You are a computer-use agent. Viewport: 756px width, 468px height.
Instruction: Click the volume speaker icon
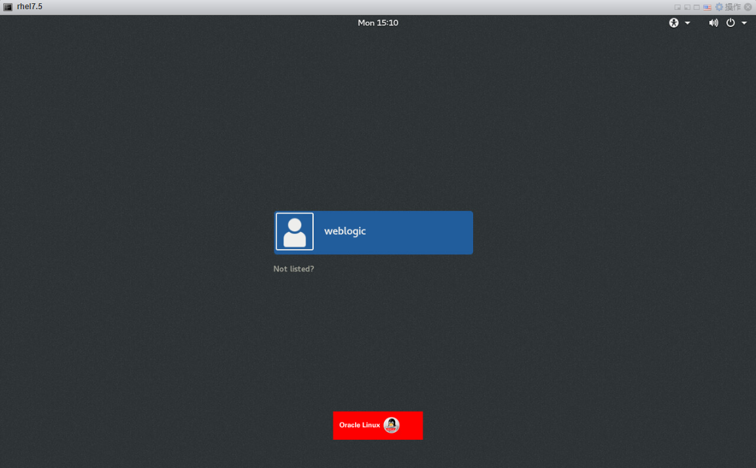713,23
